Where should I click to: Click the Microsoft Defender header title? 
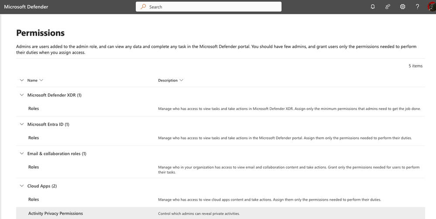(x=26, y=7)
